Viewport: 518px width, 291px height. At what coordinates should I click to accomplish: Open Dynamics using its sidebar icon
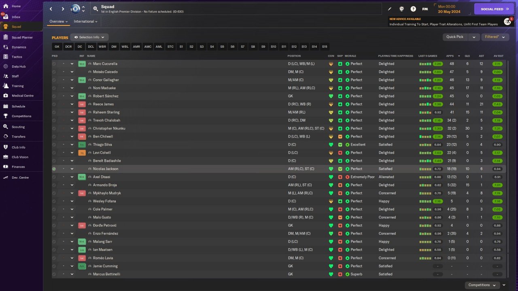(x=6, y=47)
